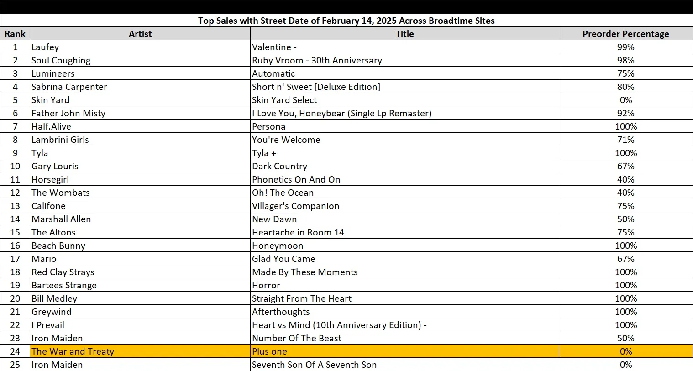Select Glad You Came title cell
Image resolution: width=693 pixels, height=371 pixels.
[404, 259]
